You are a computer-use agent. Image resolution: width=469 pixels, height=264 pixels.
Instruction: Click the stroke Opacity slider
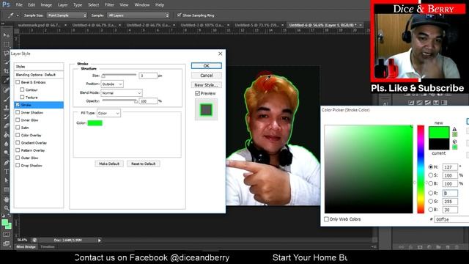119,101
